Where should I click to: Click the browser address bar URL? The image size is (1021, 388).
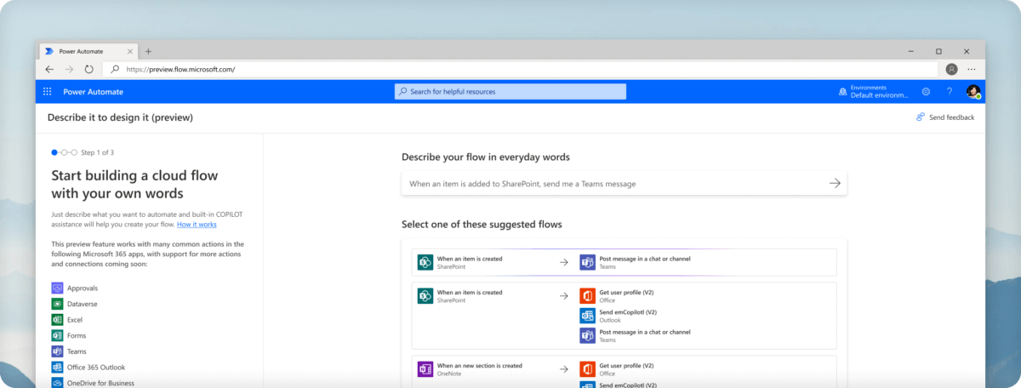click(x=180, y=69)
